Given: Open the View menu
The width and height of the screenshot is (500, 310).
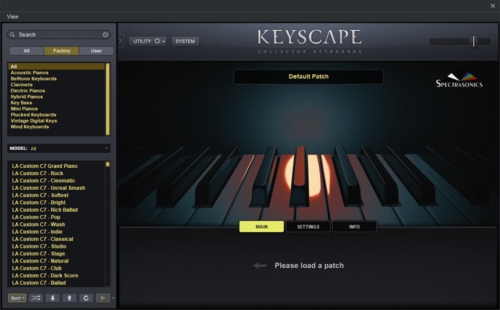Looking at the screenshot, I should pos(12,17).
